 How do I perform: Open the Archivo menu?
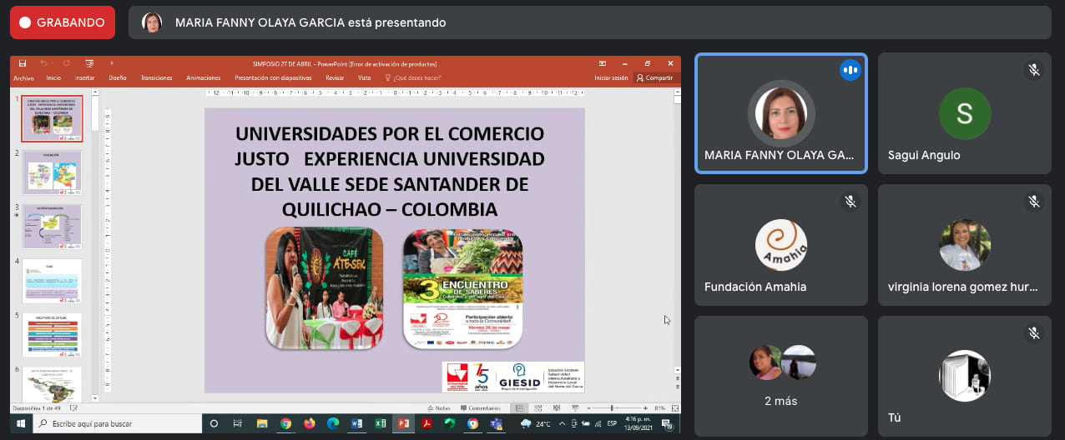[23, 77]
